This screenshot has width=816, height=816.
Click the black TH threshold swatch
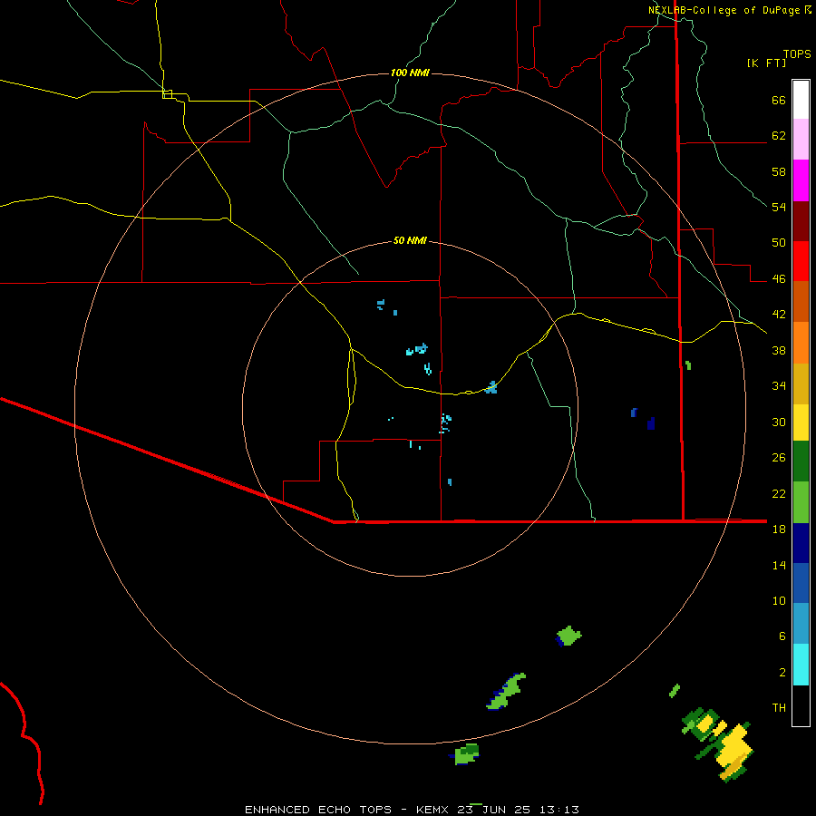coord(801,705)
